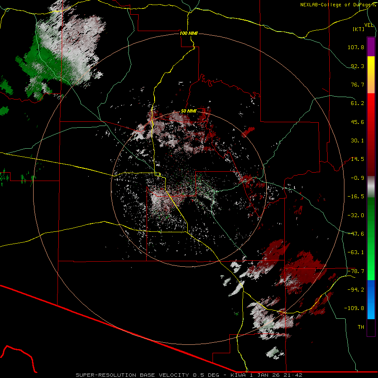Image resolution: width=378 pixels, height=378 pixels.
Task: Pick the purple segment of the color bar
Action: tap(371, 47)
